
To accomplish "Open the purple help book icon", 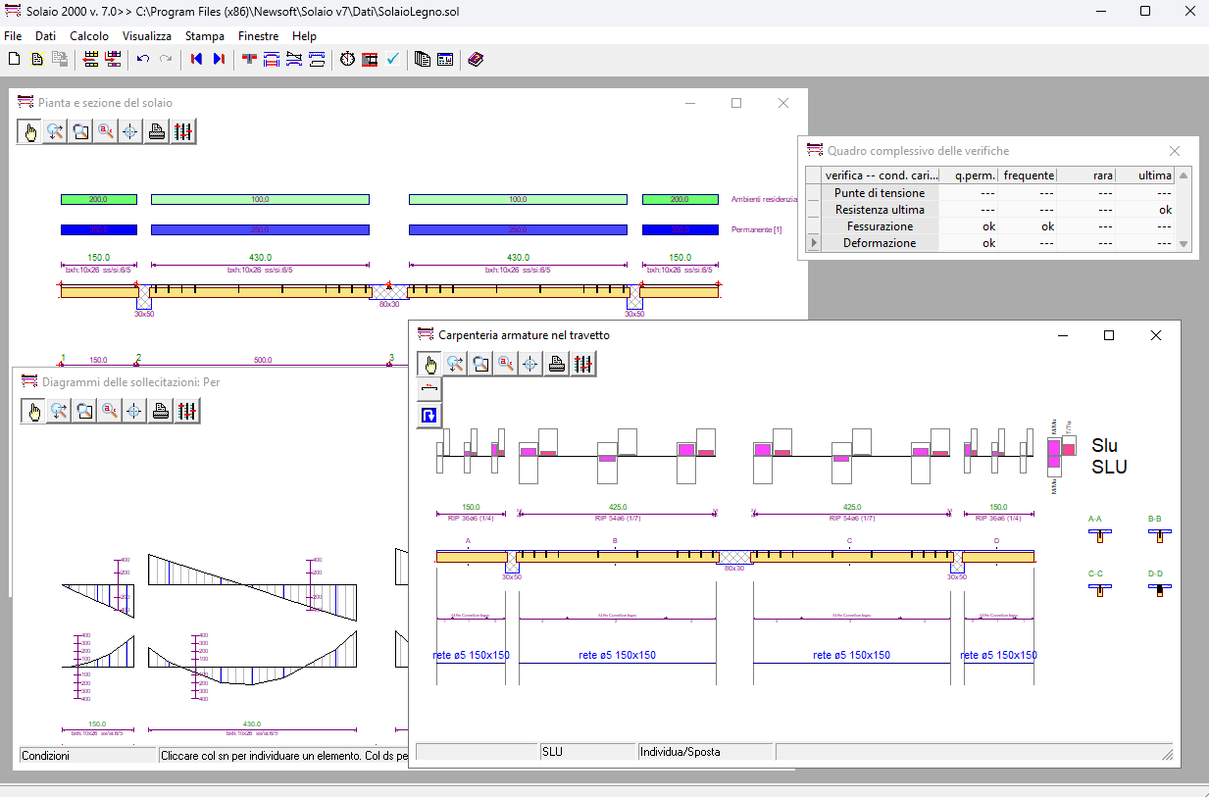I will 476,59.
